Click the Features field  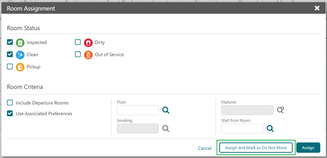tap(247, 110)
